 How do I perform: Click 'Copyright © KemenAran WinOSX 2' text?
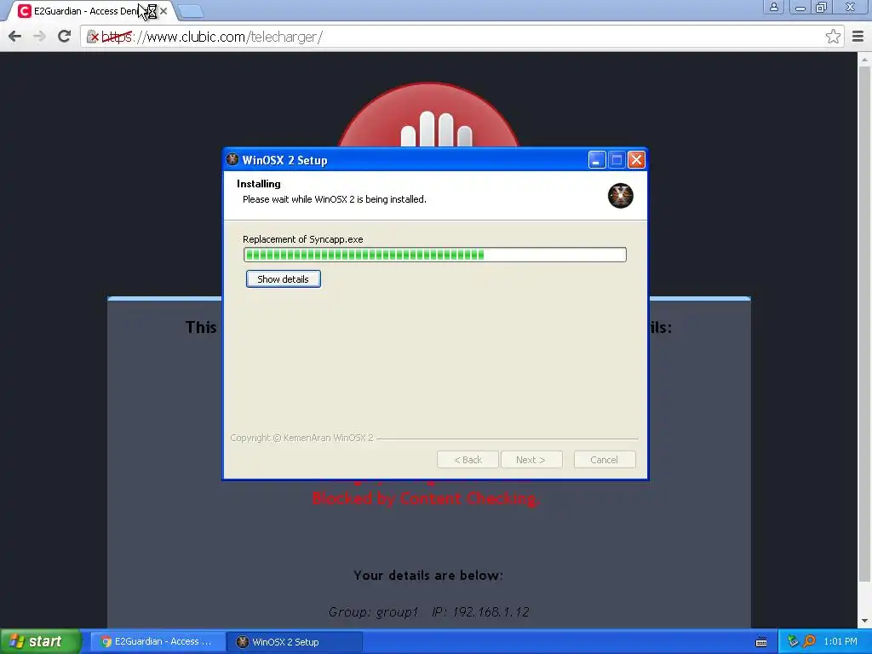coord(302,438)
